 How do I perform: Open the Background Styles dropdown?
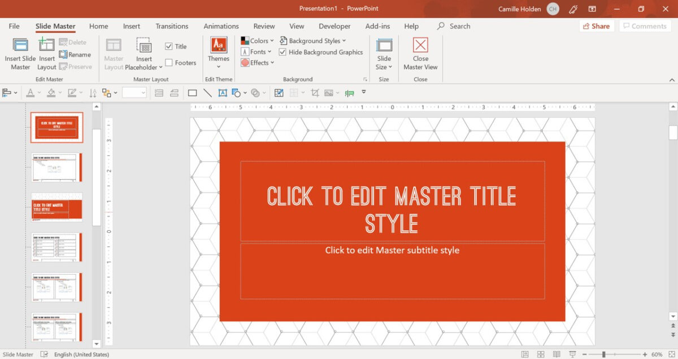click(x=314, y=40)
